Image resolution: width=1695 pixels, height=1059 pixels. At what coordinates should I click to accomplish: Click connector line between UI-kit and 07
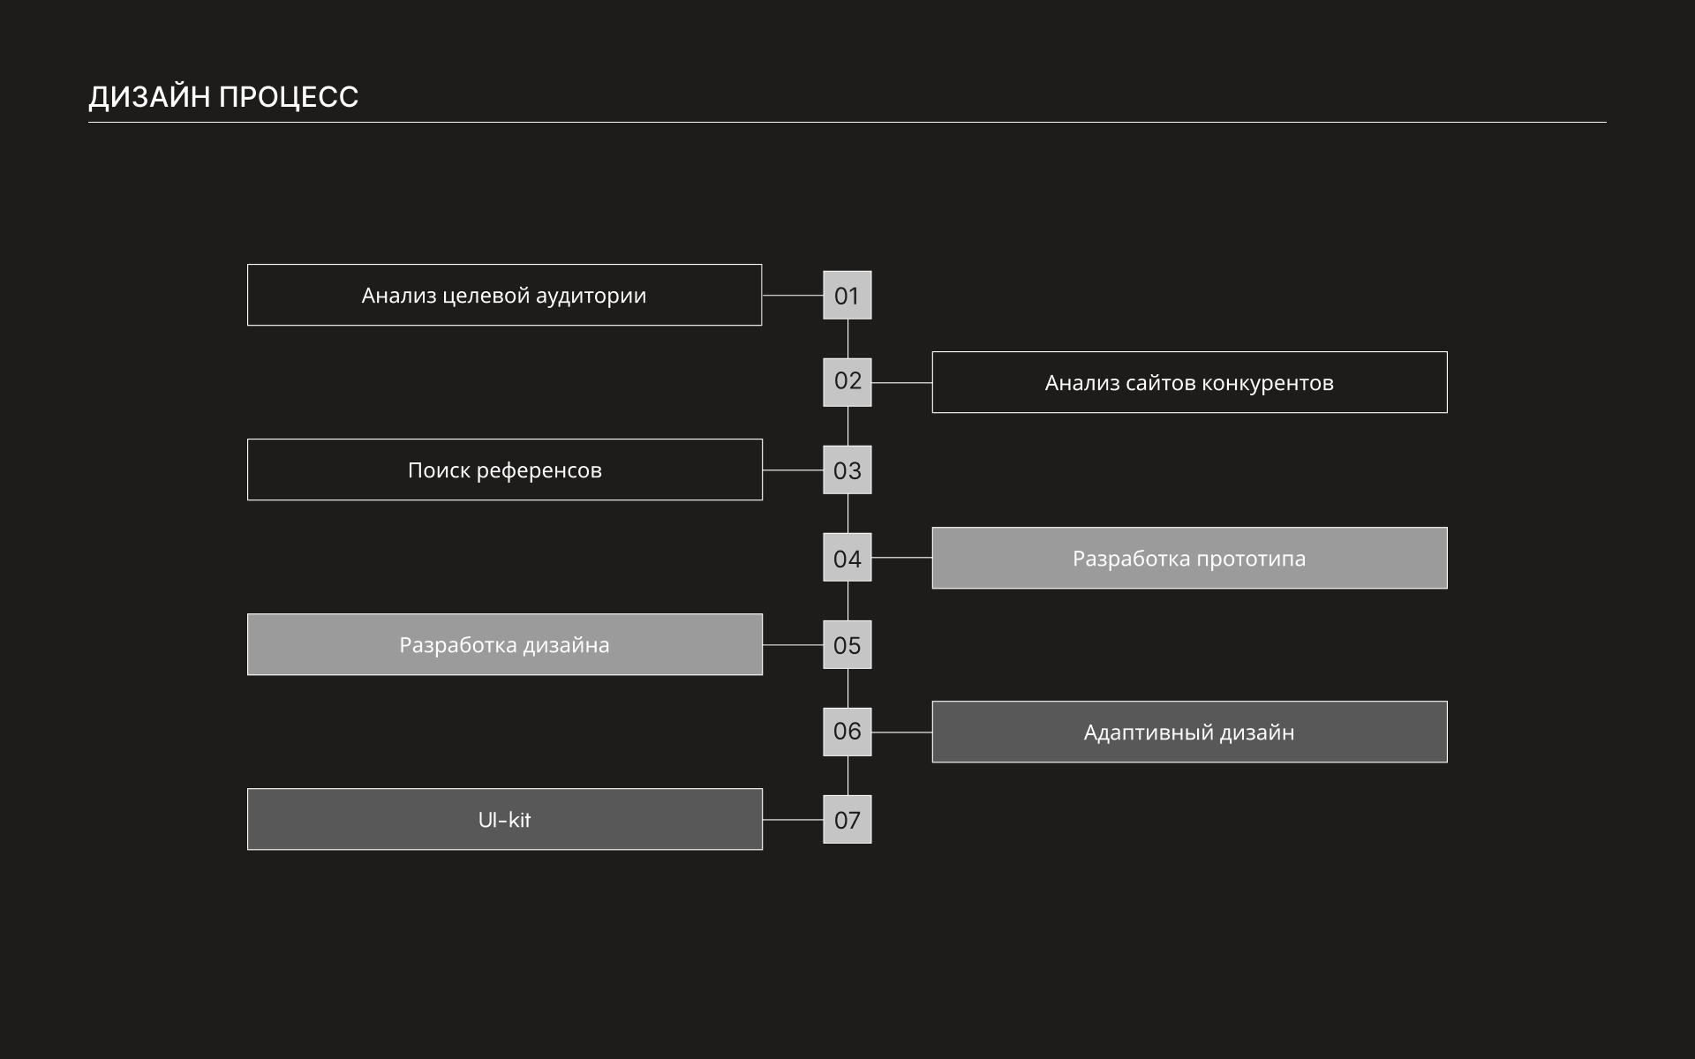pyautogui.click(x=792, y=819)
